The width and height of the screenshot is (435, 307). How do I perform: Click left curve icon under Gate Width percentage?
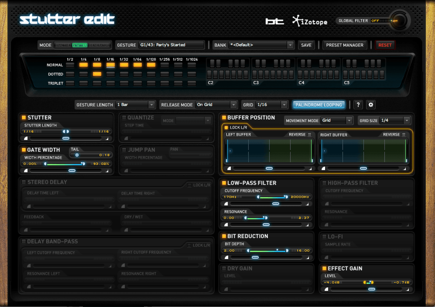click(x=26, y=171)
